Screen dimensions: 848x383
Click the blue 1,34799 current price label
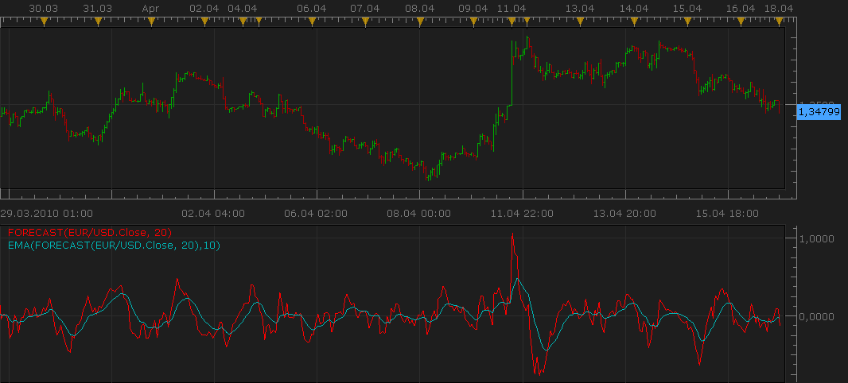pyautogui.click(x=819, y=112)
